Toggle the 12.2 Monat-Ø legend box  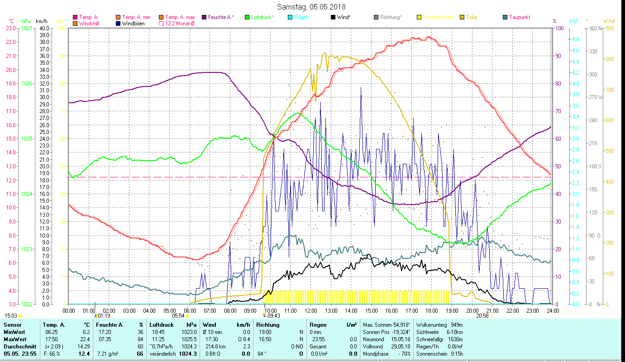(161, 23)
